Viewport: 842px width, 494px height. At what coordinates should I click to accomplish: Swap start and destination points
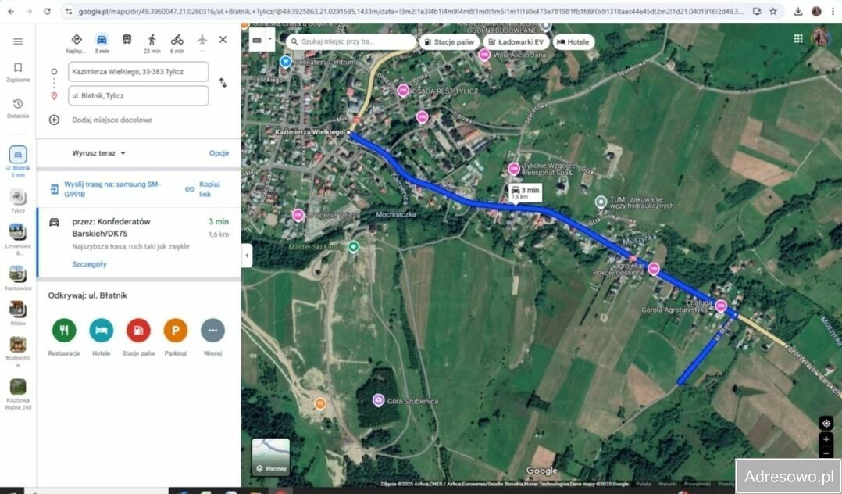pos(223,83)
